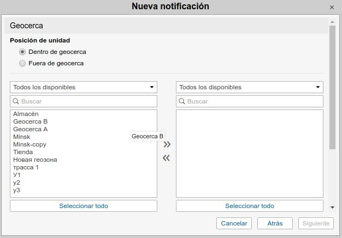Image resolution: width=342 pixels, height=238 pixels.
Task: Click the dialog vertical scrollbar thumb
Action: pyautogui.click(x=332, y=87)
